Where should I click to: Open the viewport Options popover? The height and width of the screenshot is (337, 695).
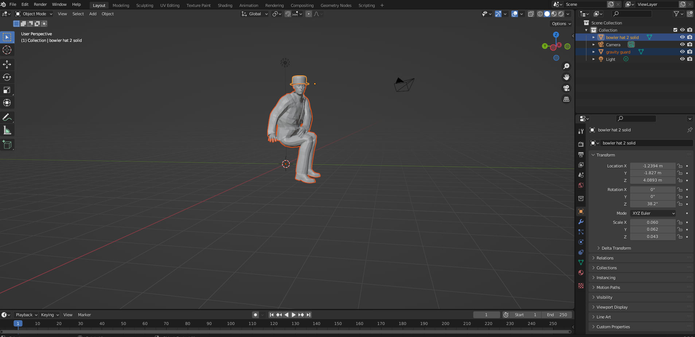point(561,24)
